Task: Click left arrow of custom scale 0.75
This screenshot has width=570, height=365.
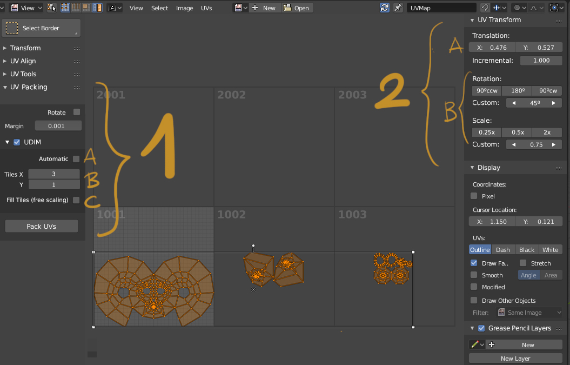Action: (x=514, y=145)
